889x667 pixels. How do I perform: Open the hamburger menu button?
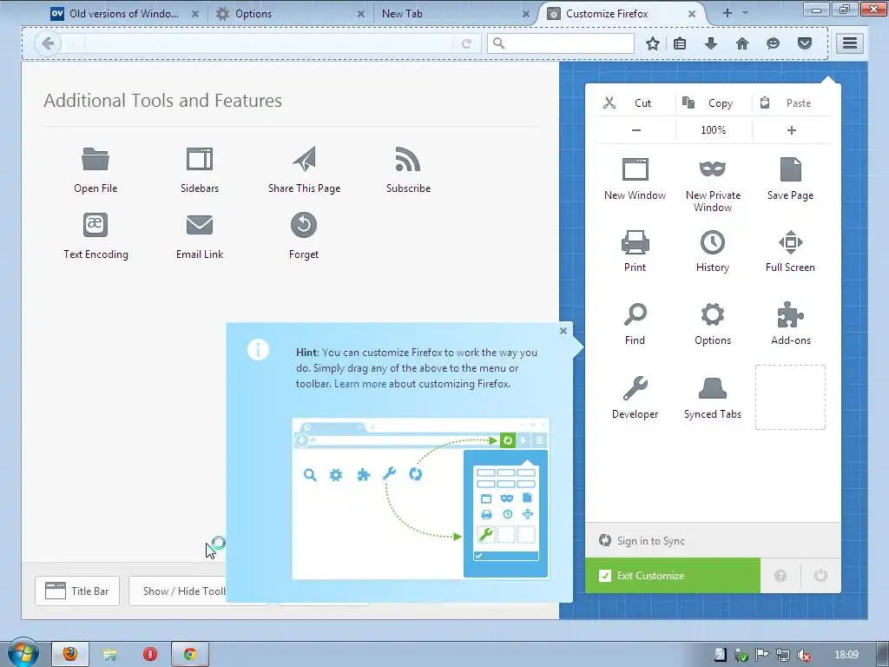pos(850,43)
